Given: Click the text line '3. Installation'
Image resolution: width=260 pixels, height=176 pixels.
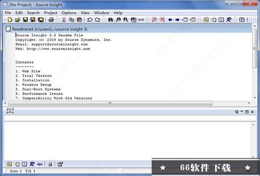Looking at the screenshot, I should (x=32, y=80).
